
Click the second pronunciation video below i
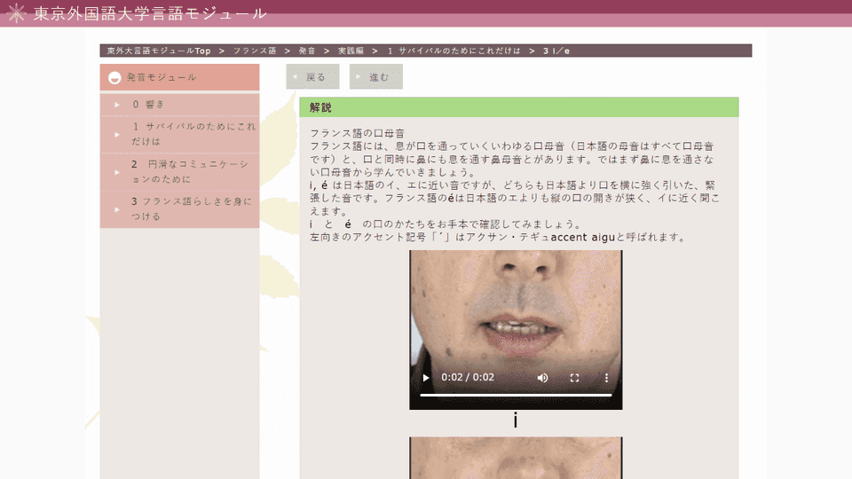516,458
